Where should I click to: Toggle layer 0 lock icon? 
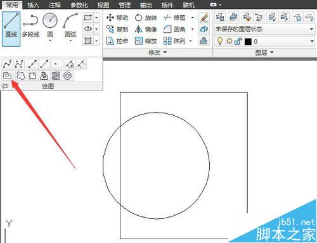click(238, 41)
